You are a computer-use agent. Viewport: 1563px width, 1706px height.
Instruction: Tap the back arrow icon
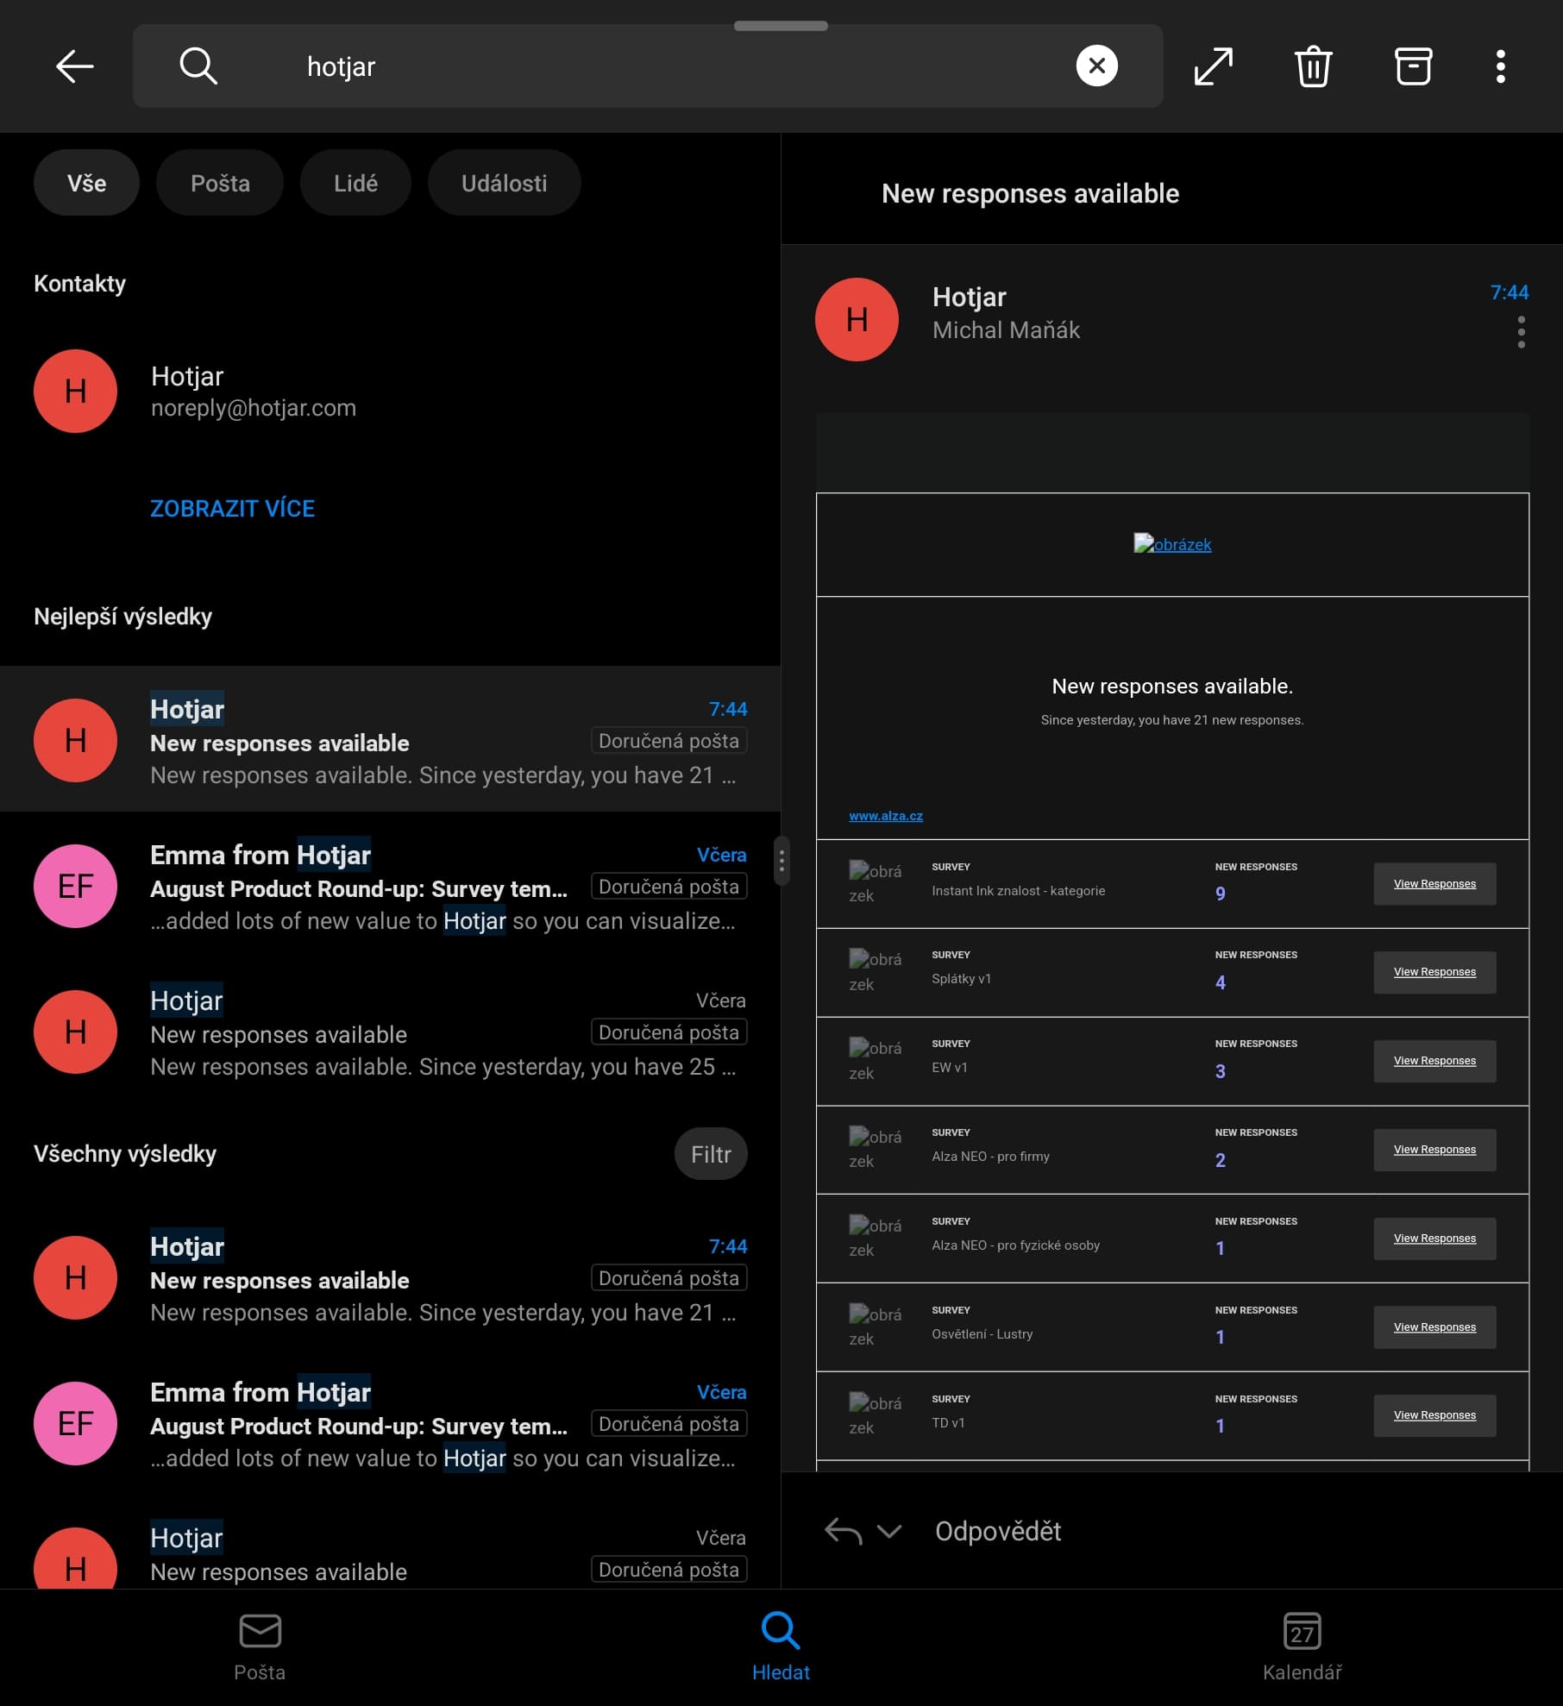74,66
